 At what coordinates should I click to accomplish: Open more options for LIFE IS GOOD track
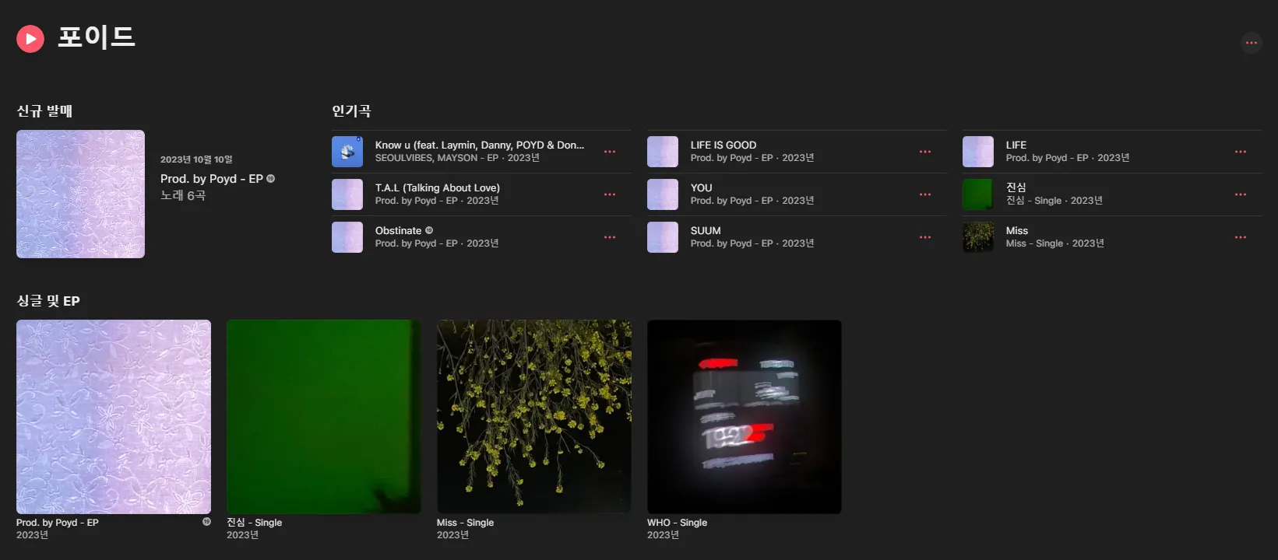click(925, 152)
